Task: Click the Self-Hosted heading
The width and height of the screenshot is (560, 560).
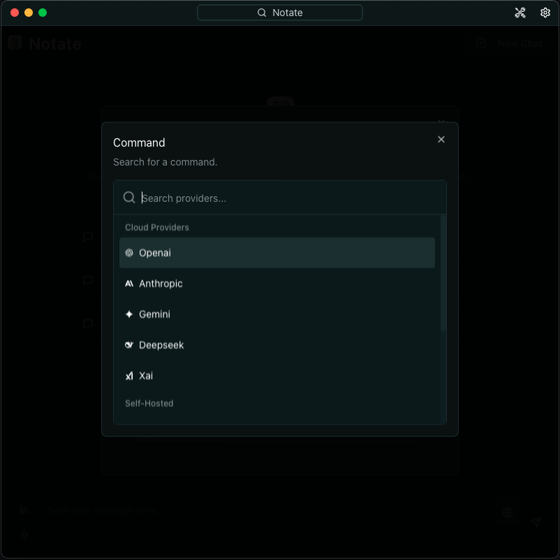Action: click(149, 404)
